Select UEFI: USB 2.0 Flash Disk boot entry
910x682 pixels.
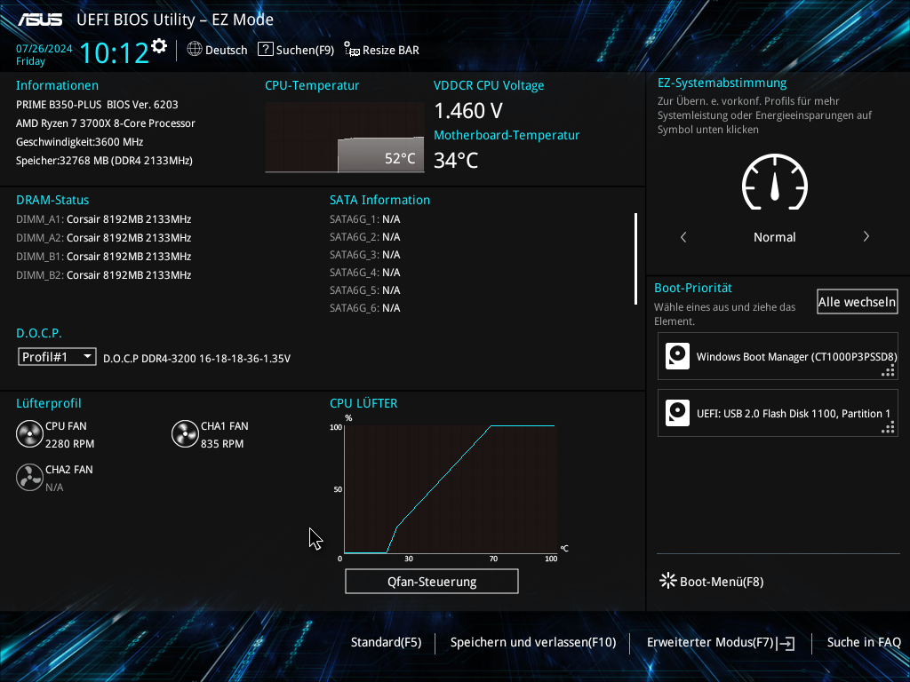pos(778,413)
